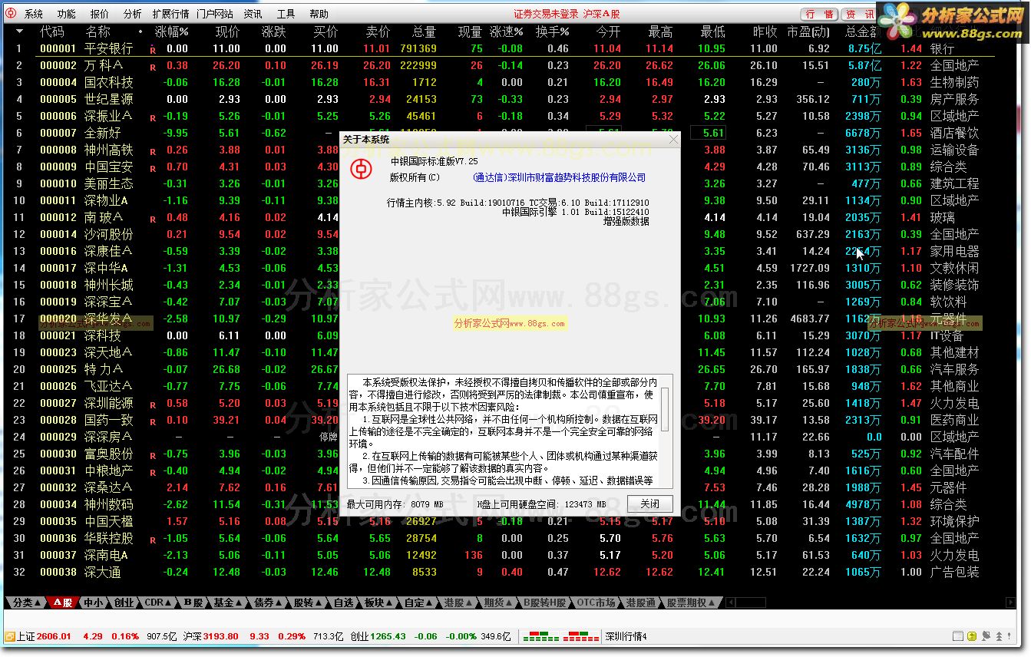Image resolution: width=1031 pixels, height=657 pixels.
Task: Sort by the 总量 column header
Action: pos(424,31)
